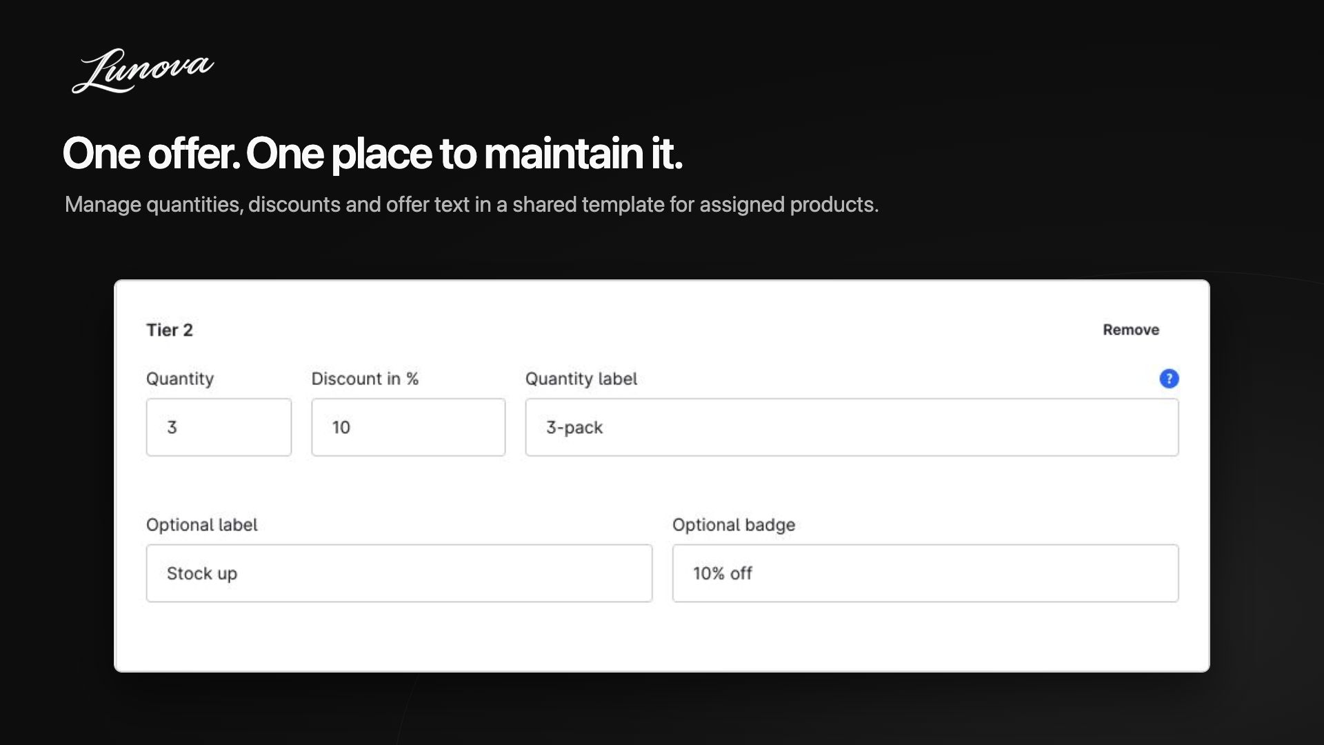Image resolution: width=1324 pixels, height=745 pixels.
Task: Select the Quantity label field with 3-pack
Action: click(852, 427)
